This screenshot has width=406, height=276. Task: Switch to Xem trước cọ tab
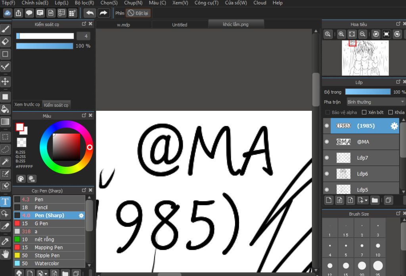[x=27, y=105]
